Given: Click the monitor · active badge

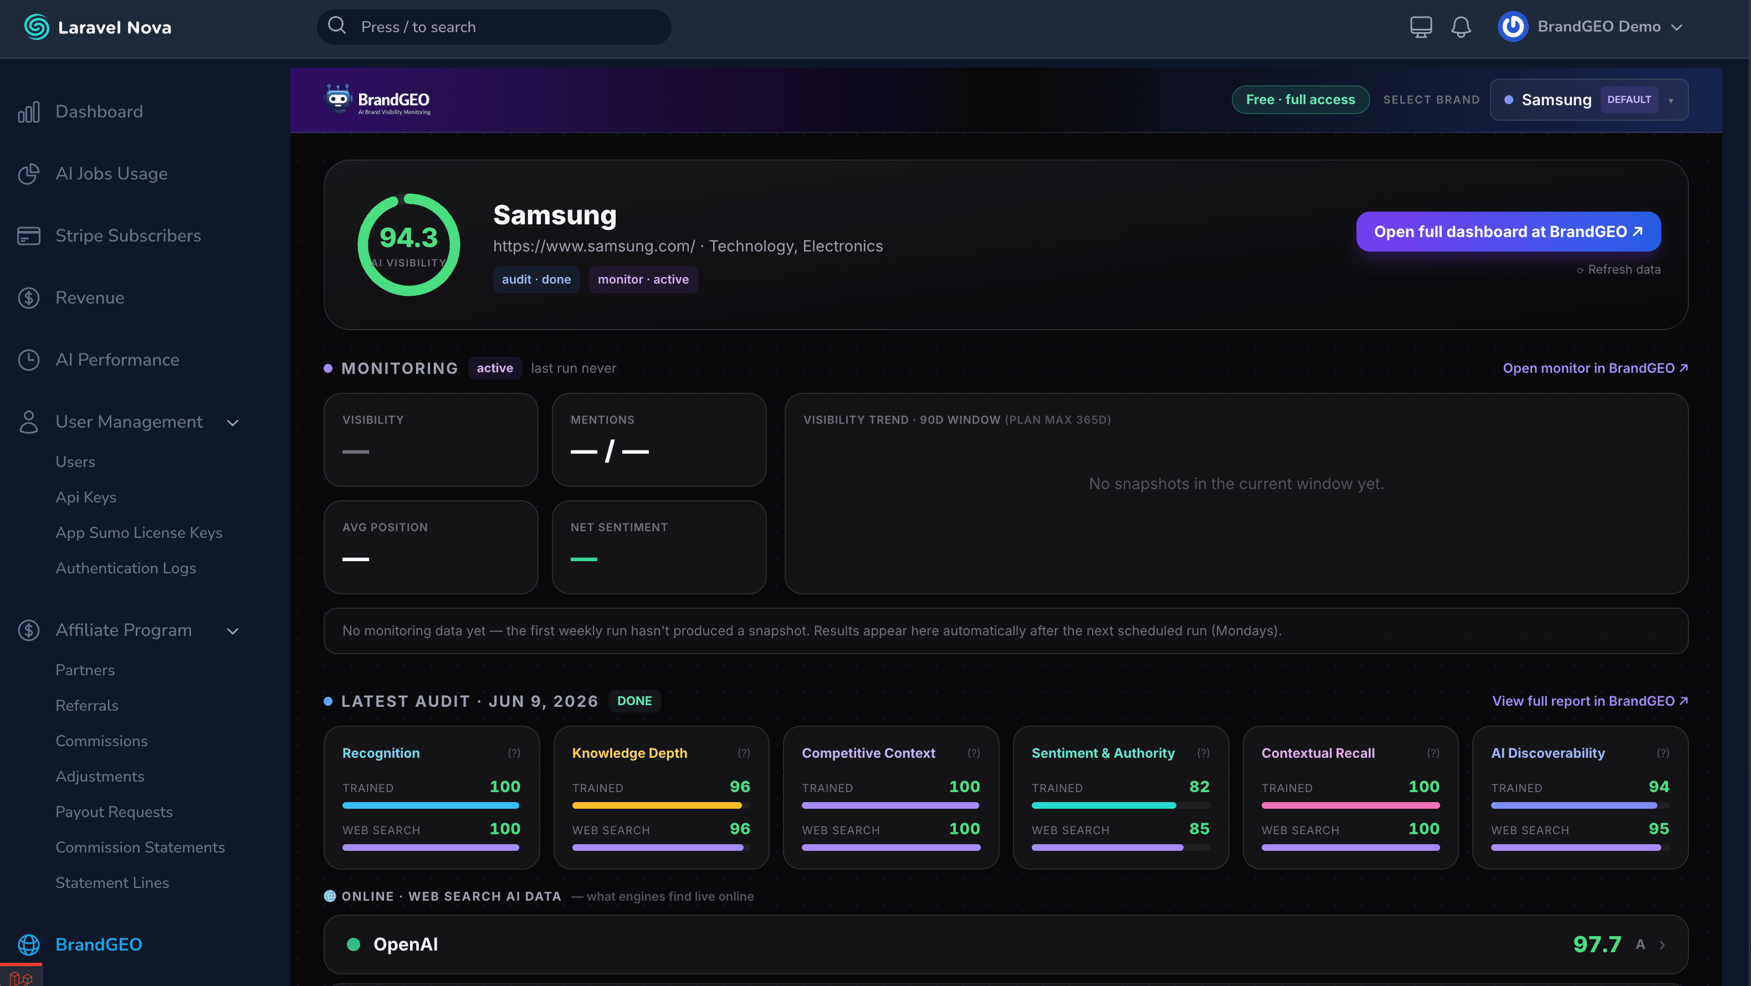Looking at the screenshot, I should click(x=643, y=279).
